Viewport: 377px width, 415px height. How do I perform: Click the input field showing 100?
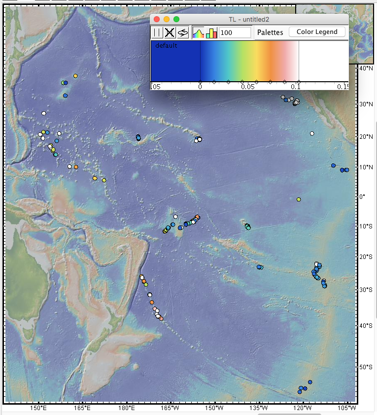235,32
